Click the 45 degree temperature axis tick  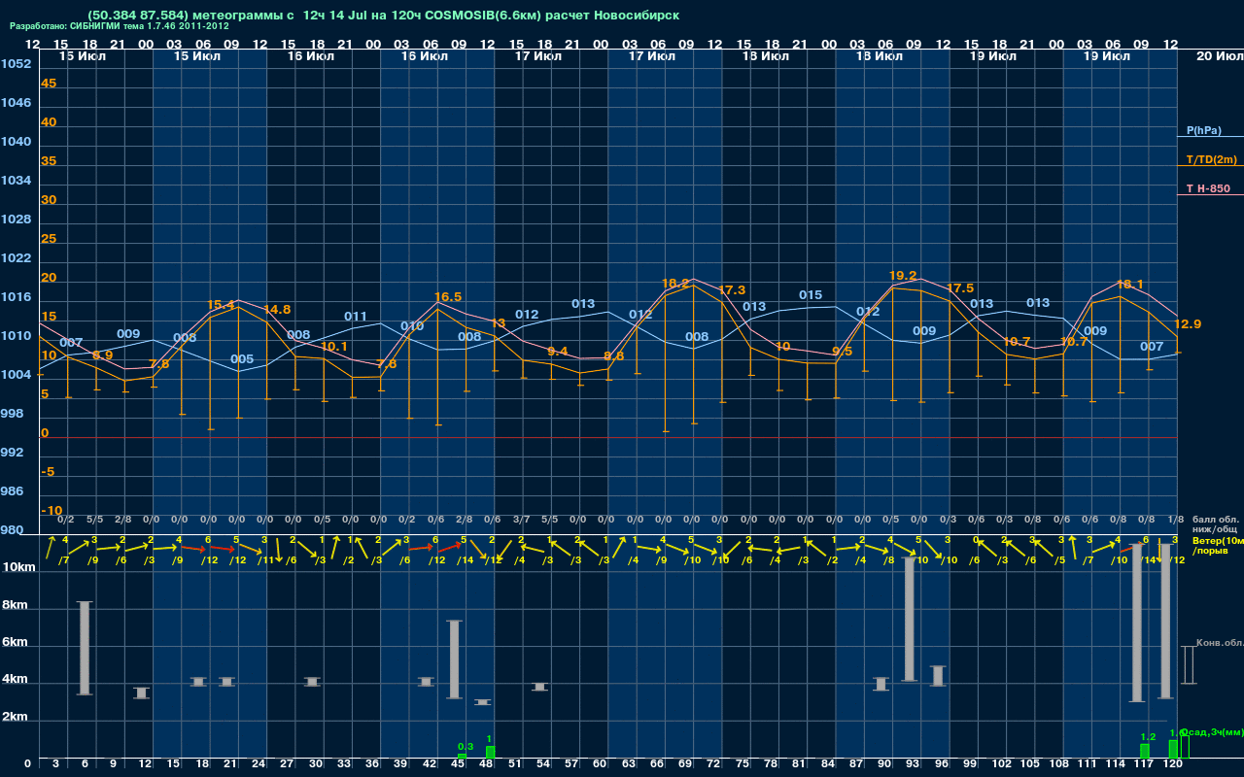(49, 84)
